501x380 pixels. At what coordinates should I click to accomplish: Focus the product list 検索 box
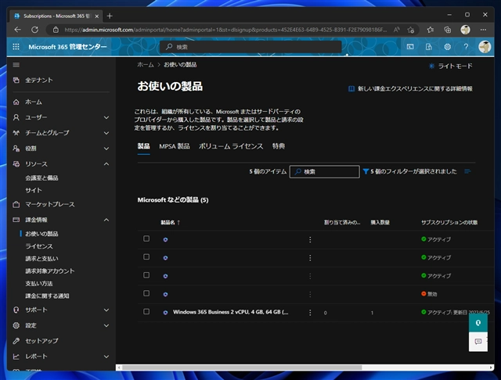point(325,172)
